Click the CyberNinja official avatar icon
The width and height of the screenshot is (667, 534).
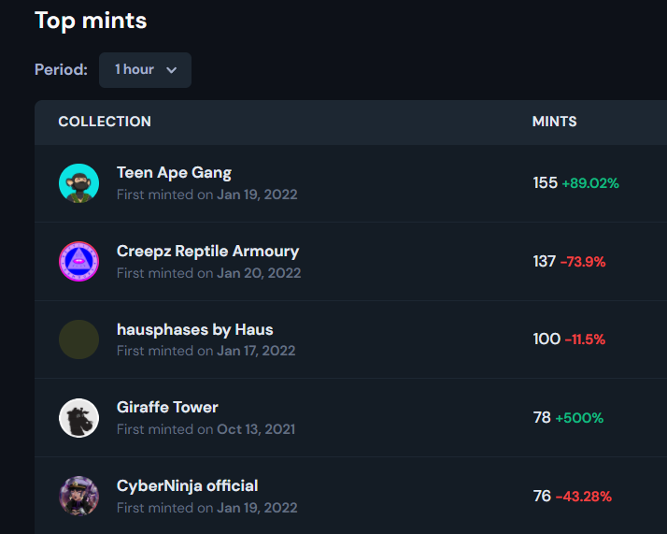point(78,496)
